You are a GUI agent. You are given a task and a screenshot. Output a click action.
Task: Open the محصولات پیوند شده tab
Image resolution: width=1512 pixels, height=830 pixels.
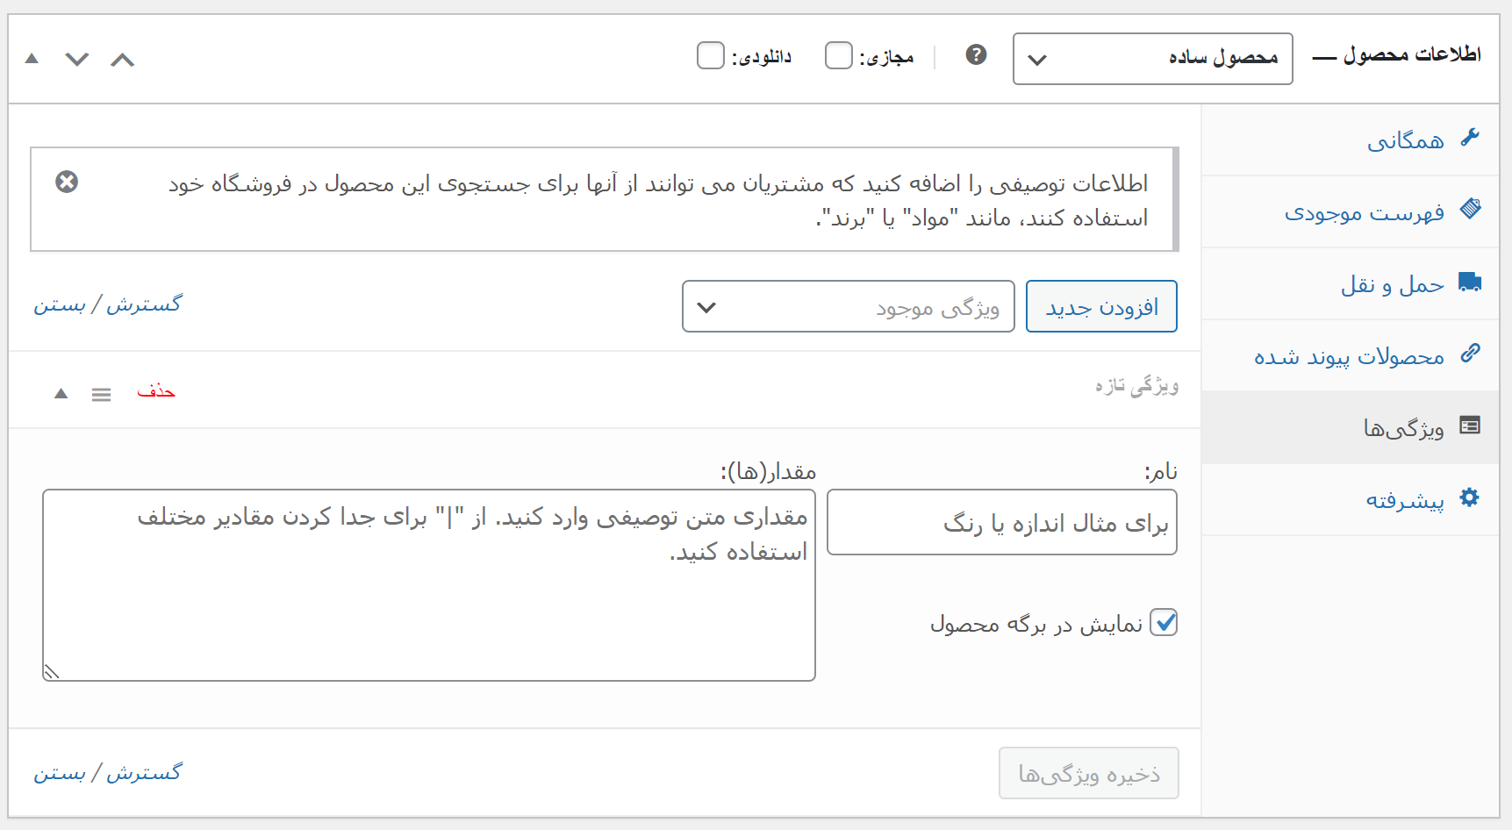tap(1350, 355)
